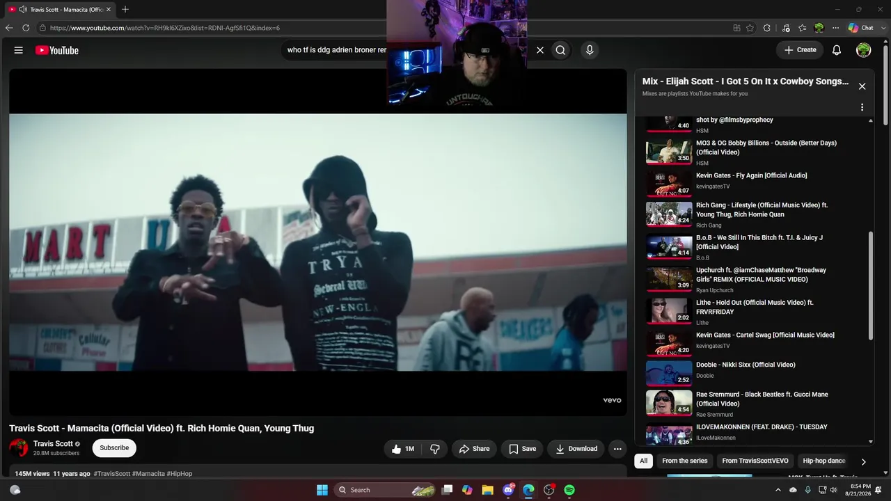This screenshot has width=891, height=501.
Task: Open more actions under the video
Action: pyautogui.click(x=617, y=449)
